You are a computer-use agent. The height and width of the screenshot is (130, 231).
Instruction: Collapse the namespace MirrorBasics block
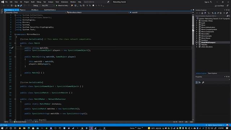pos(15,34)
